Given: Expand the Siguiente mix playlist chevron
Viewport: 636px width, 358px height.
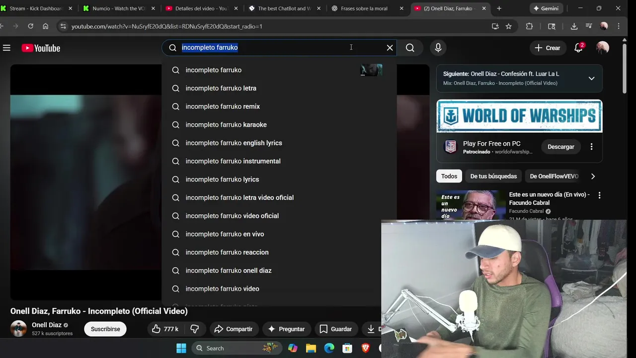Looking at the screenshot, I should coord(591,78).
